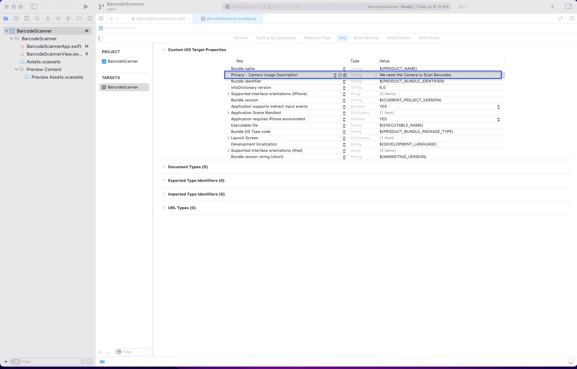Toggle the navigator sidebar in the title bar

pyautogui.click(x=34, y=7)
